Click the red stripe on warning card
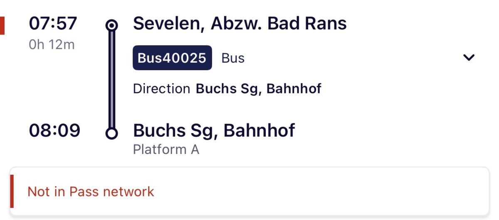This screenshot has height=220, width=499. click(12, 191)
